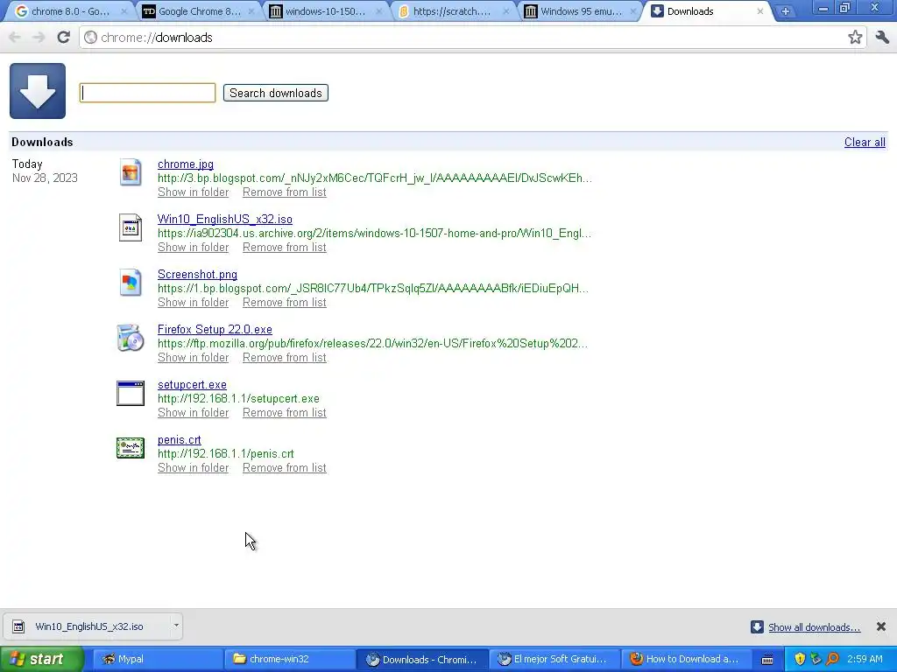Click the Downloads - Chromium taskbar button

(422, 660)
